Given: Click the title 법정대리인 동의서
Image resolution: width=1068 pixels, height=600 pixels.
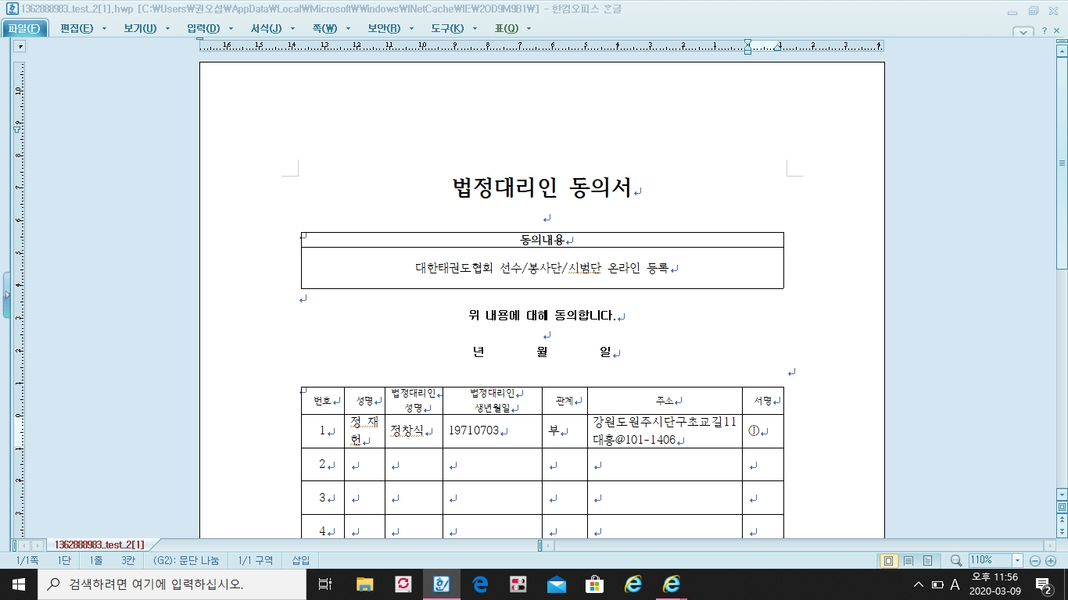Looking at the screenshot, I should click(542, 187).
